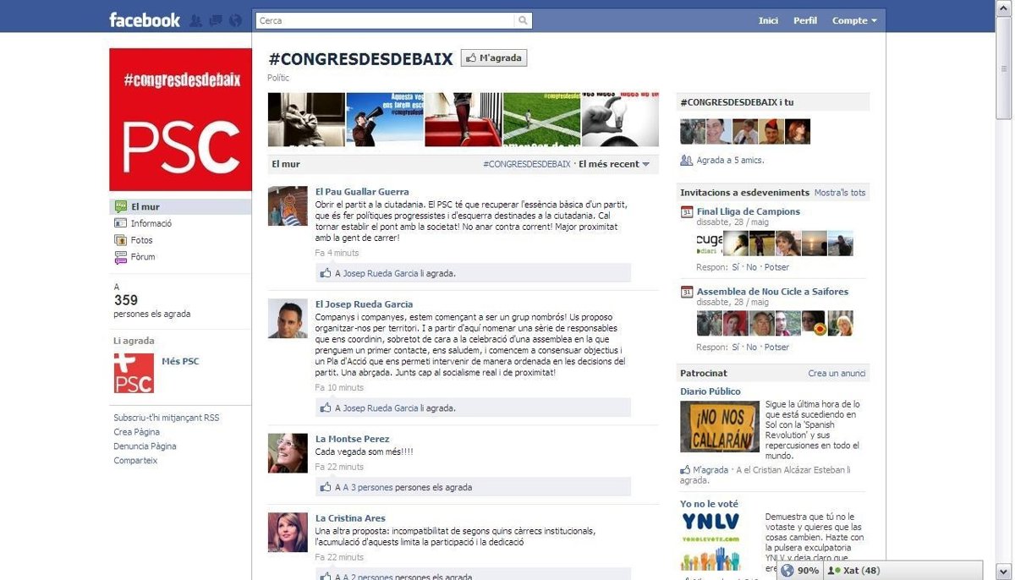Screen dimensions: 1015x580
Task: Open Fòrum from the left sidebar
Action: pyautogui.click(x=142, y=257)
